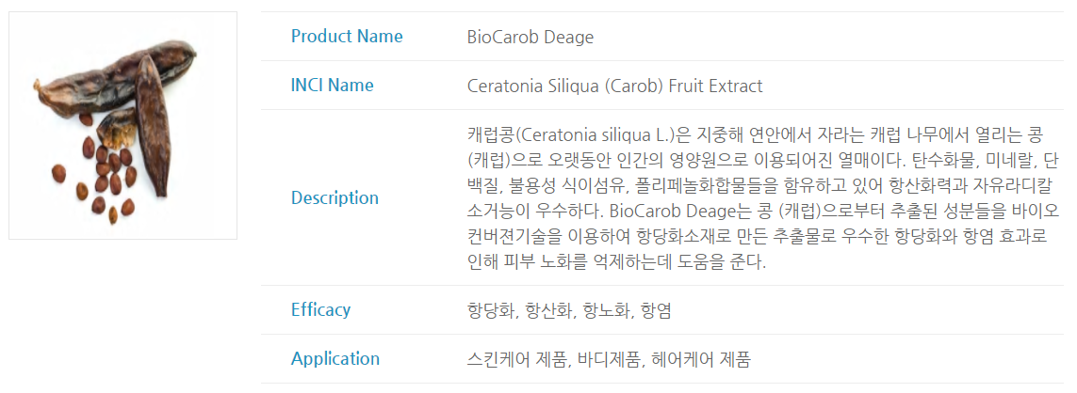The image size is (1077, 393).
Task: Select Ceratonia Siliqua (Carob) Fruit Extract text
Action: (x=614, y=86)
